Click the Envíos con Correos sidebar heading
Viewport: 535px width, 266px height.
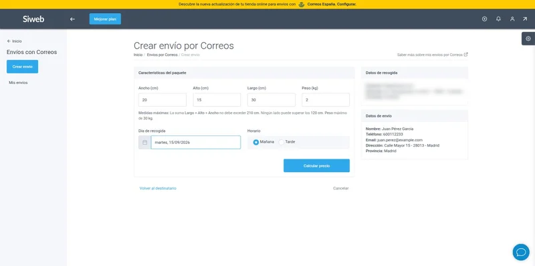pos(31,52)
